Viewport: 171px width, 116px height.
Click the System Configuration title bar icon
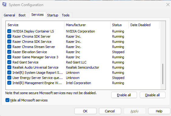point(5,5)
